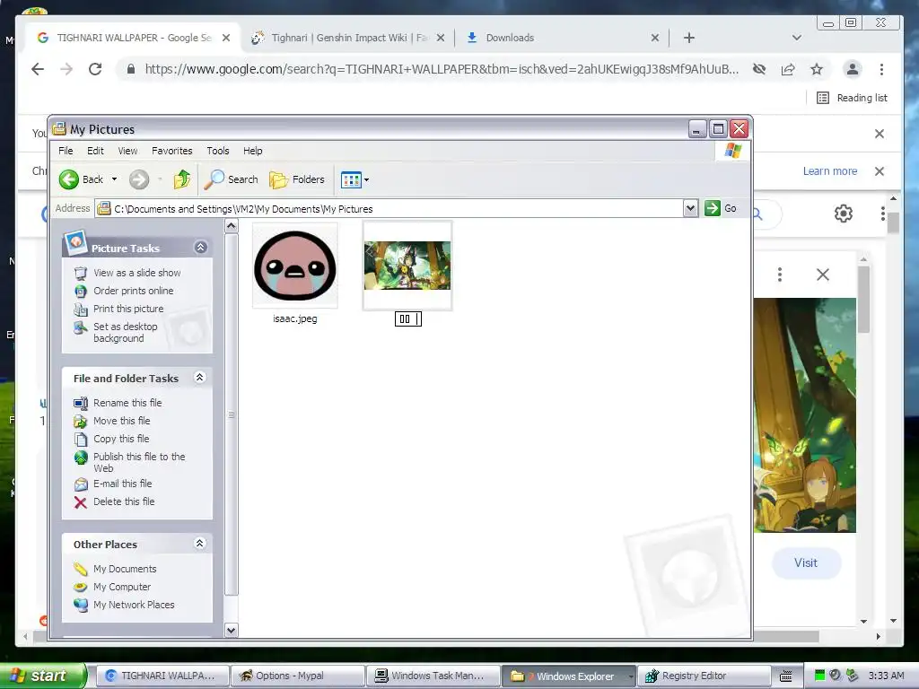Open the Back history dropdown arrow

tap(114, 179)
